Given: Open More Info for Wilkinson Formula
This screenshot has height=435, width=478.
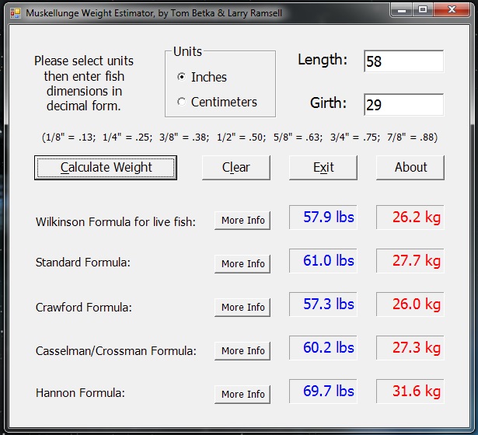Looking at the screenshot, I should pyautogui.click(x=242, y=221).
